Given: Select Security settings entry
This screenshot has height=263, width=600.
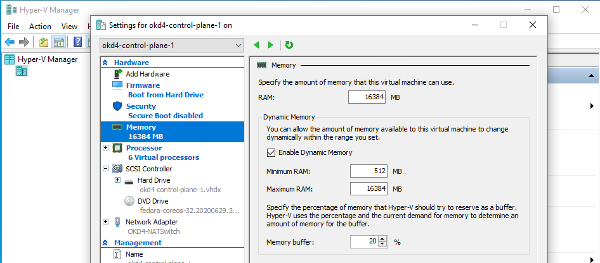Looking at the screenshot, I should click(141, 106).
